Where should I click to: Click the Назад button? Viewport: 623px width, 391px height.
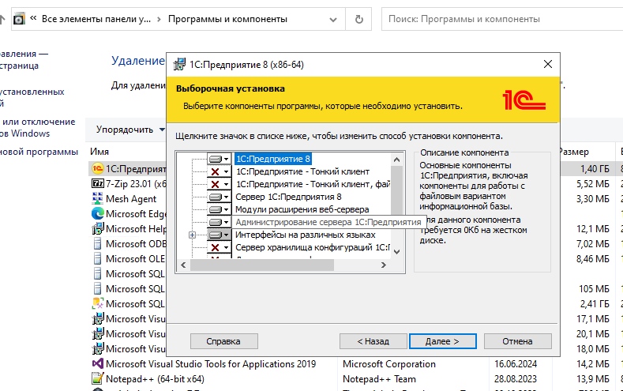(373, 341)
